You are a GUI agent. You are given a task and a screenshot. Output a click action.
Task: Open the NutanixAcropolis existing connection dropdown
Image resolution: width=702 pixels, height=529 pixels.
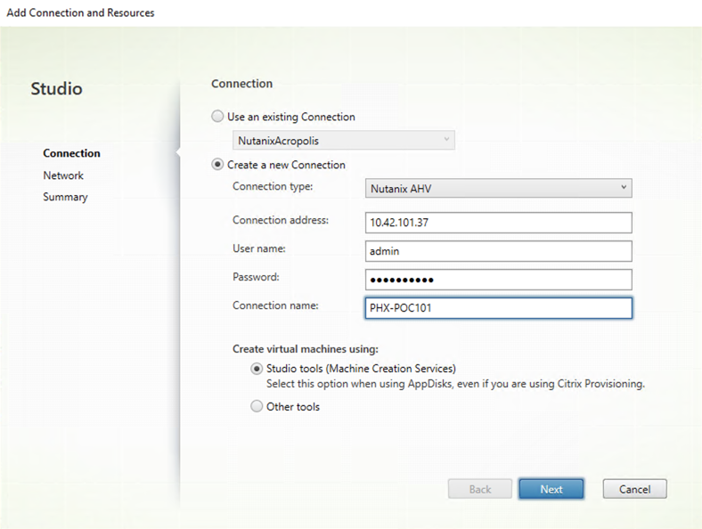(343, 140)
